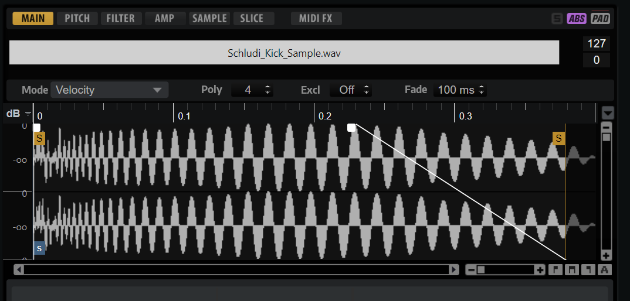Click the Schludi_Kick_Sample.wav sample name bar
Image resolution: width=630 pixels, height=301 pixels.
point(284,53)
